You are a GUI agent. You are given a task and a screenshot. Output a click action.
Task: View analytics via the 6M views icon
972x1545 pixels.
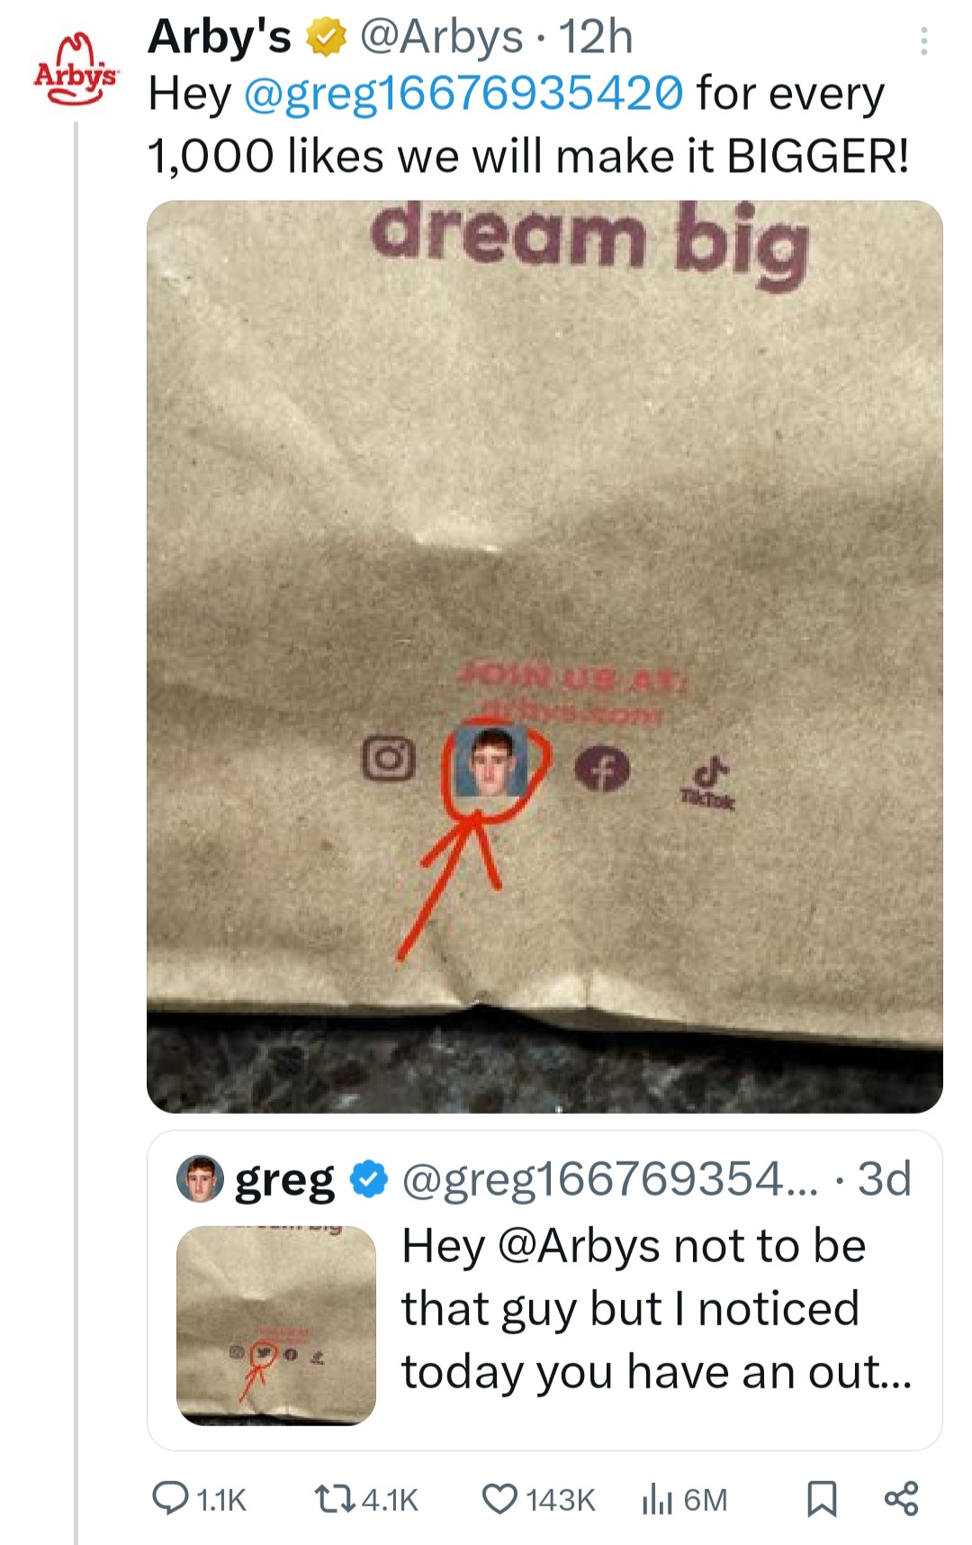(x=658, y=1499)
